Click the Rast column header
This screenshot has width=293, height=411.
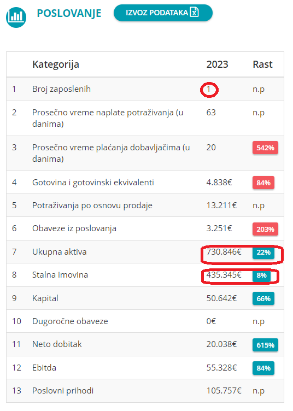click(262, 64)
